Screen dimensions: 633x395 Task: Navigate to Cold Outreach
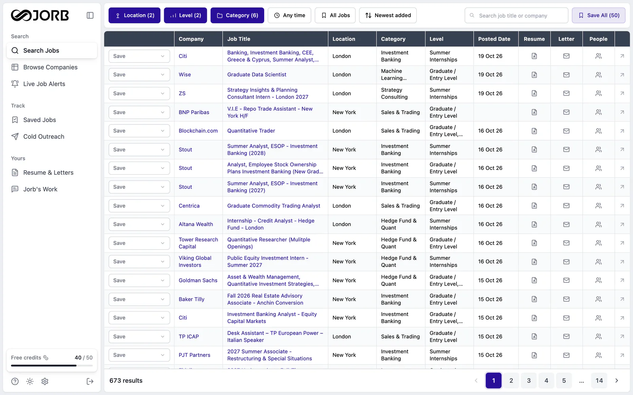pos(52,136)
